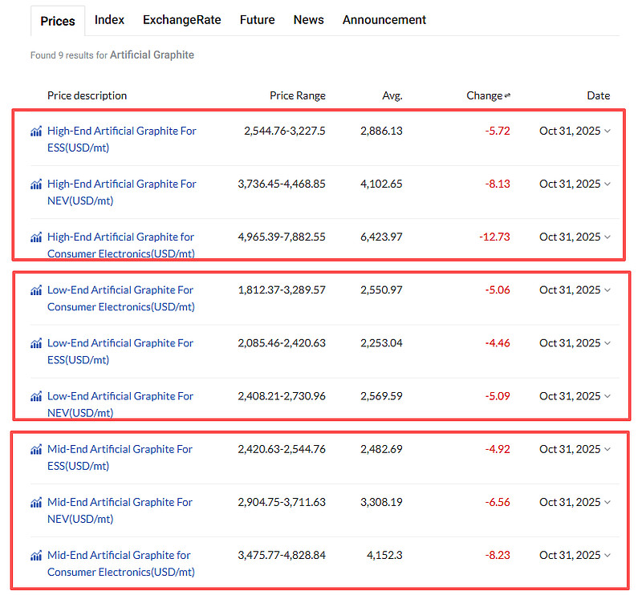Open chart icon for High-End Consumer Electronics graphite
Screen dimensions: 642x595
pos(36,237)
